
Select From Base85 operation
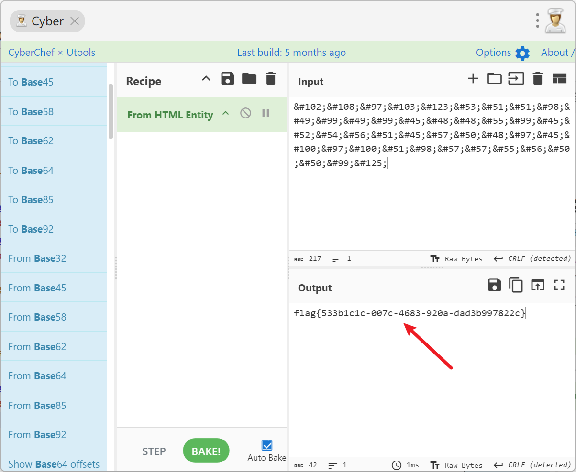pos(54,405)
